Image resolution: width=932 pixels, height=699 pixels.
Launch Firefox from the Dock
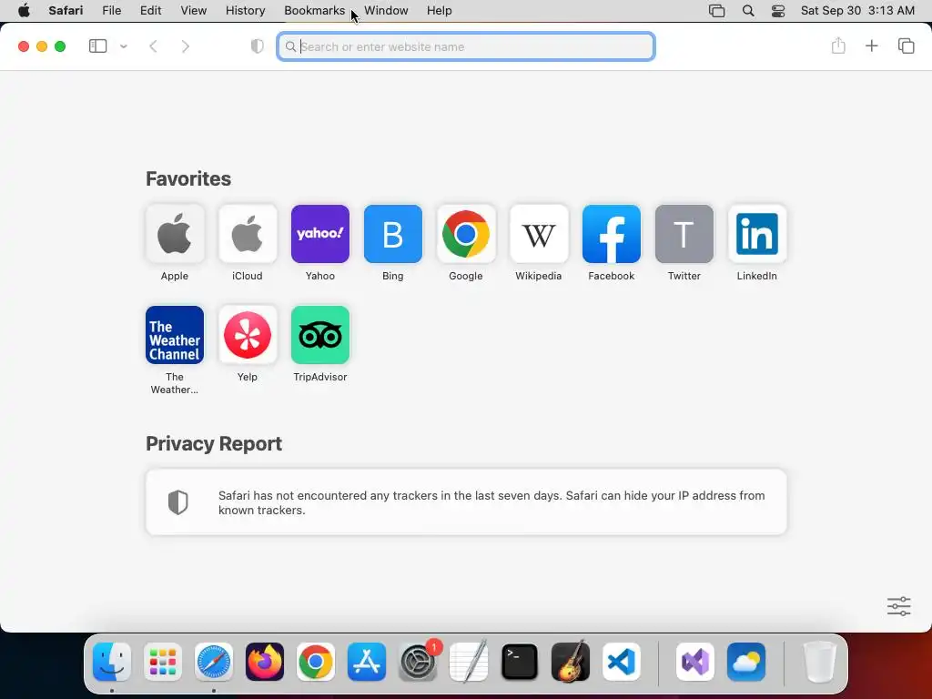265,662
